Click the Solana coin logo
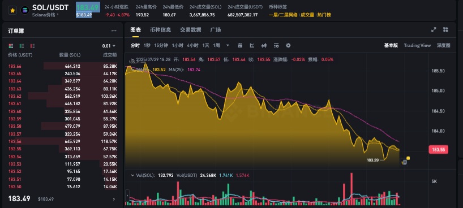 pos(25,10)
